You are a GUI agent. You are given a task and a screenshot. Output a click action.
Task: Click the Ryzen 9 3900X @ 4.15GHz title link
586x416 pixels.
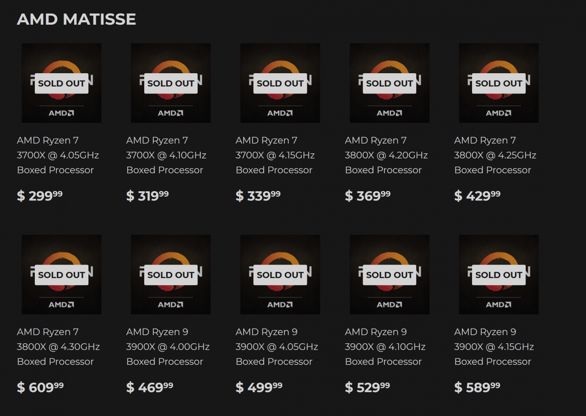pyautogui.click(x=494, y=347)
